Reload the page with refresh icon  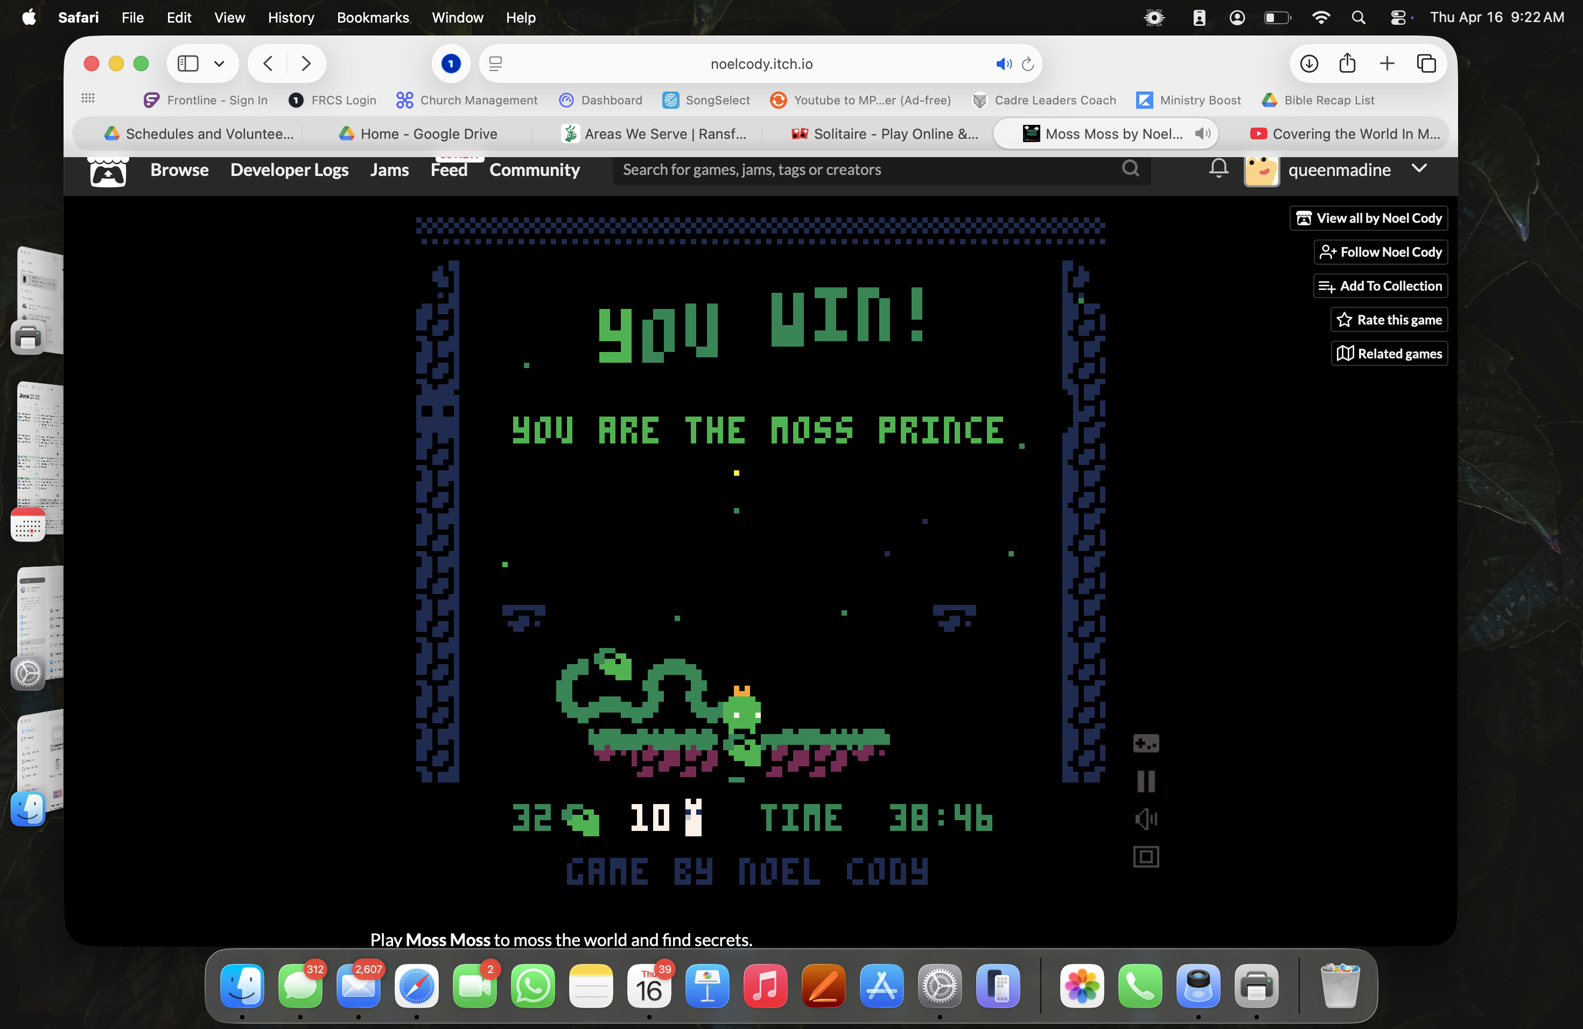click(x=1028, y=64)
